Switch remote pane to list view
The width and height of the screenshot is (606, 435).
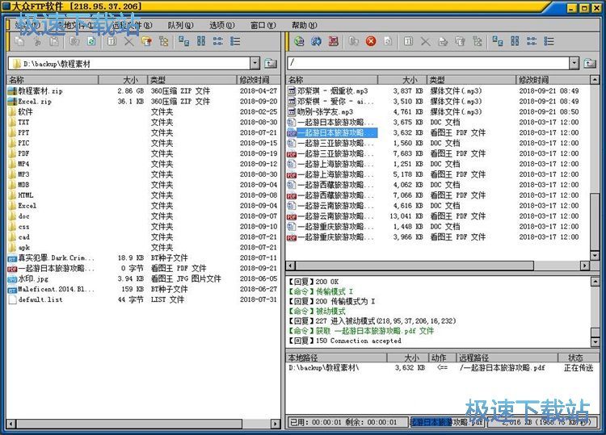pyautogui.click(x=532, y=41)
